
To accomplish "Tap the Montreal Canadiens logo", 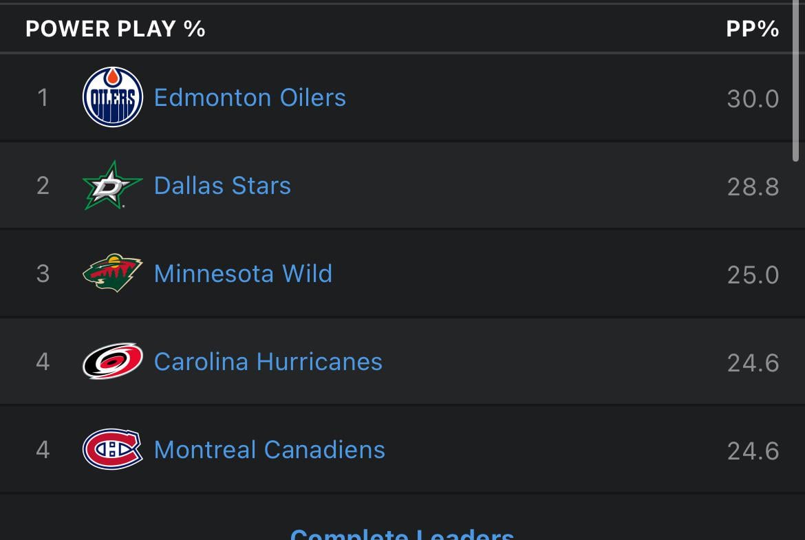I will [113, 449].
